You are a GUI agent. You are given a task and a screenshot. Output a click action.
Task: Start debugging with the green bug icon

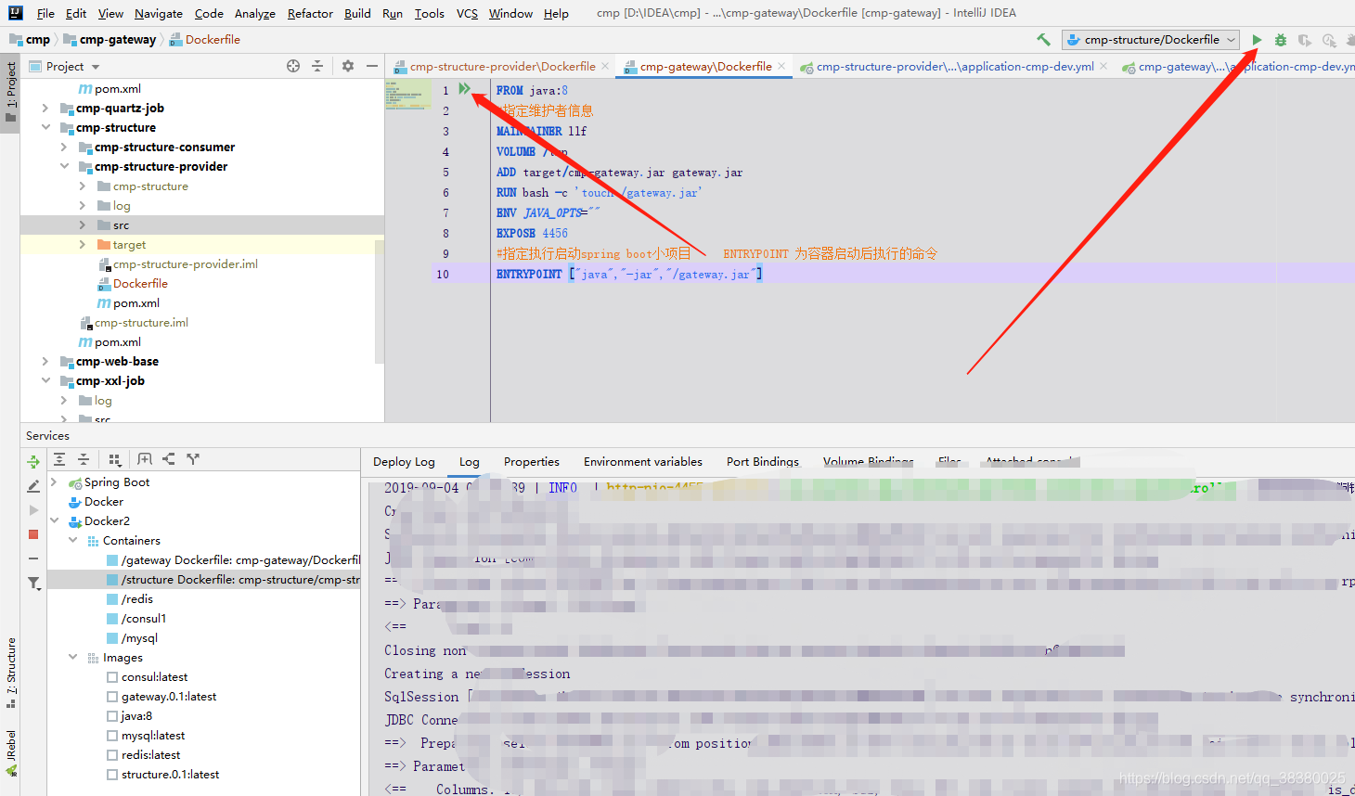(x=1280, y=40)
